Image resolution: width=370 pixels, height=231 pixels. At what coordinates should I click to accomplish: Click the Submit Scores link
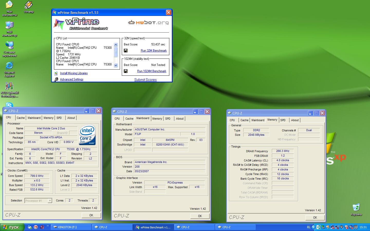(145, 80)
